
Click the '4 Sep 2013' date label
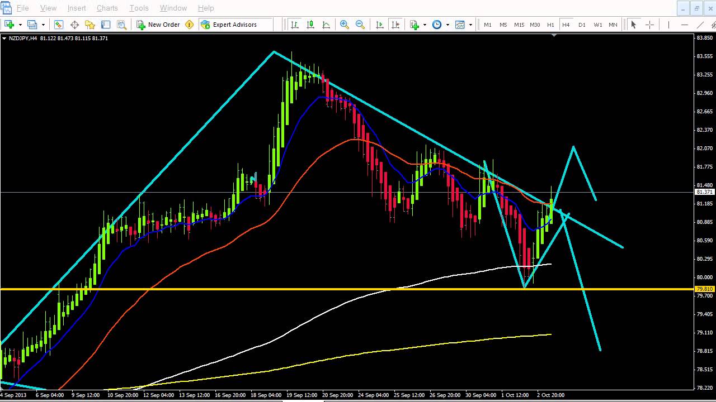click(13, 395)
